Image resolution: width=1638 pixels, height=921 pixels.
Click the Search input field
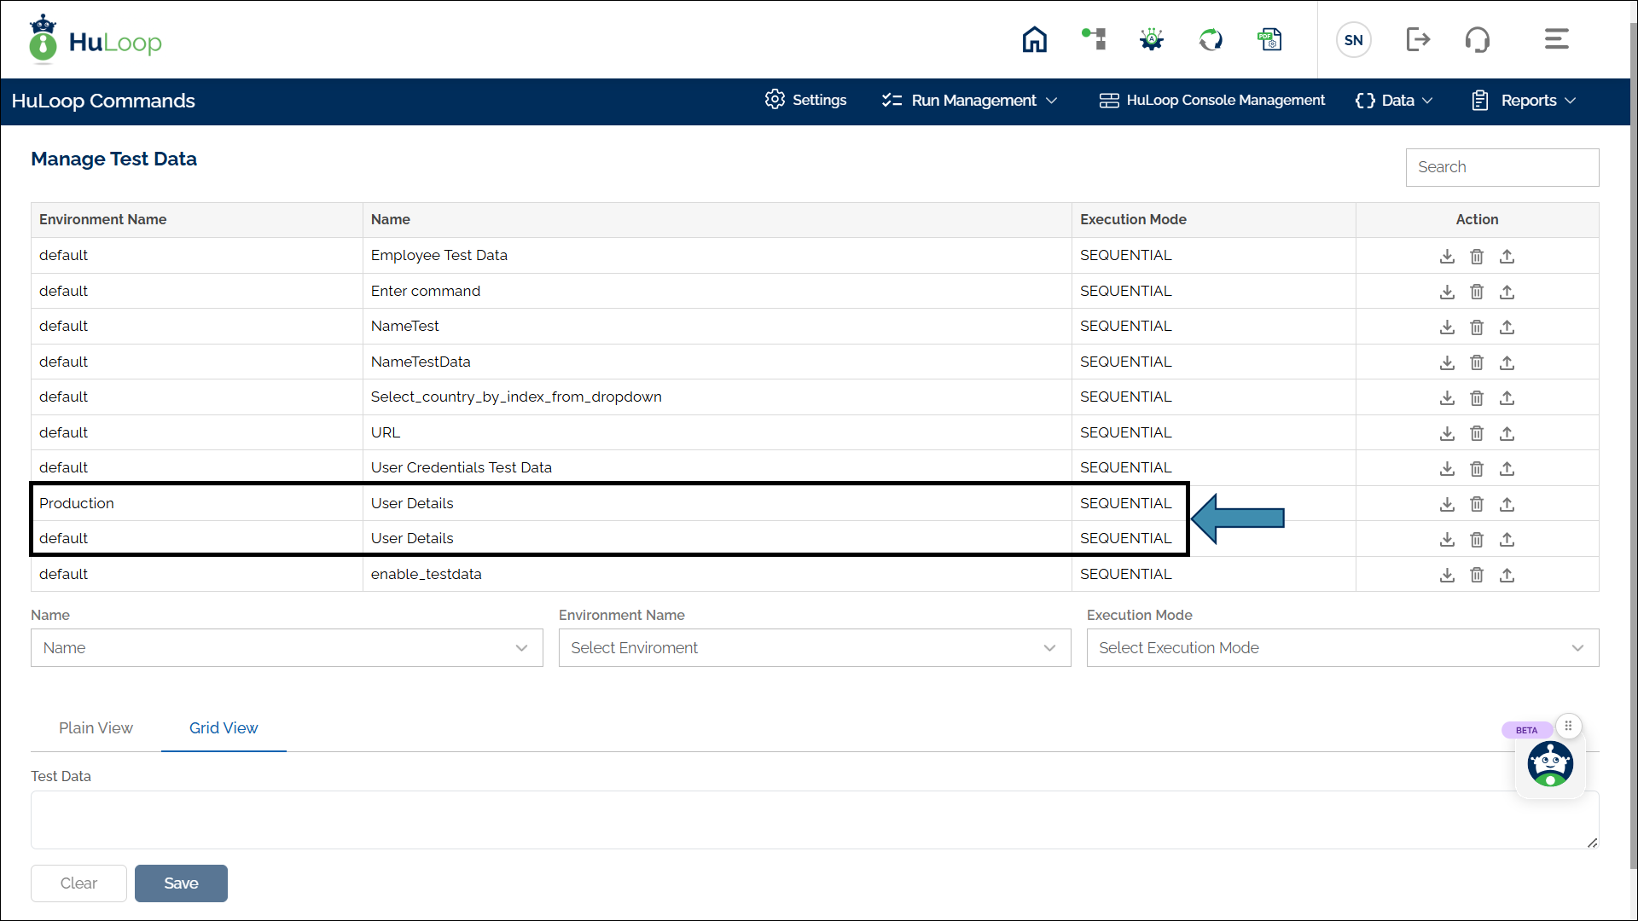(1501, 167)
